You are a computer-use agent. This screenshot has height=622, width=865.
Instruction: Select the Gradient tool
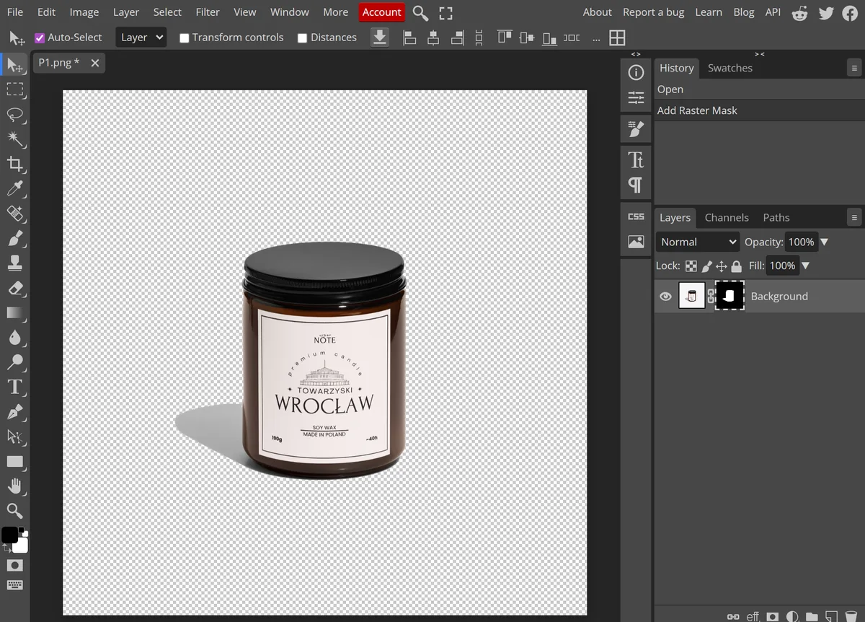pos(14,312)
